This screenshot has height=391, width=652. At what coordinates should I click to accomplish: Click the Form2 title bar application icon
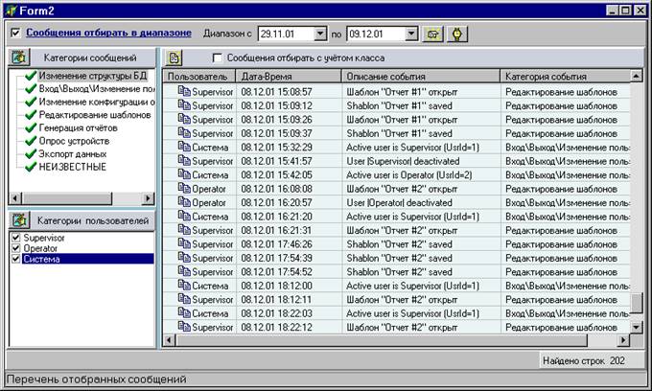point(11,10)
